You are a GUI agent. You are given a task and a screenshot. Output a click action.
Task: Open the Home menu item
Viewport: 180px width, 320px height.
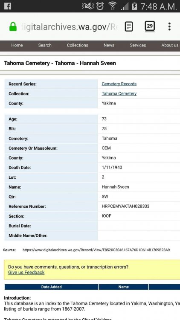17,45
